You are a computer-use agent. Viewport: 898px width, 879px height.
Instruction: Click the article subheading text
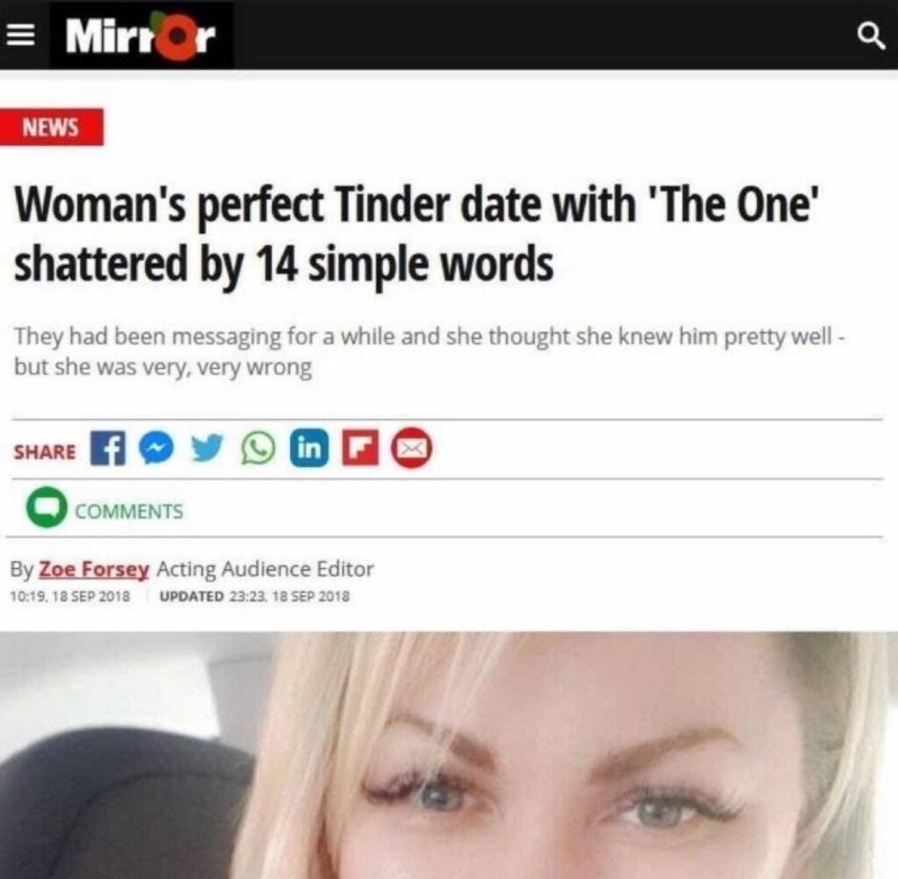click(430, 351)
